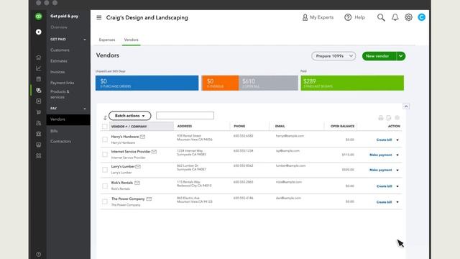Open the Help menu
Screen dimensions: 460x259
(x=354, y=17)
